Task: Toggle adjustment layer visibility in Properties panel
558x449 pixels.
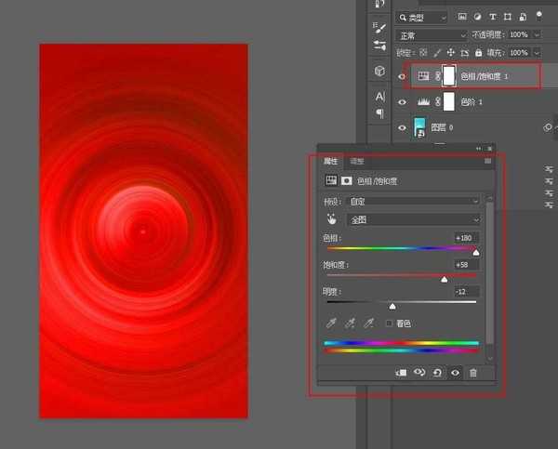Action: coord(456,373)
